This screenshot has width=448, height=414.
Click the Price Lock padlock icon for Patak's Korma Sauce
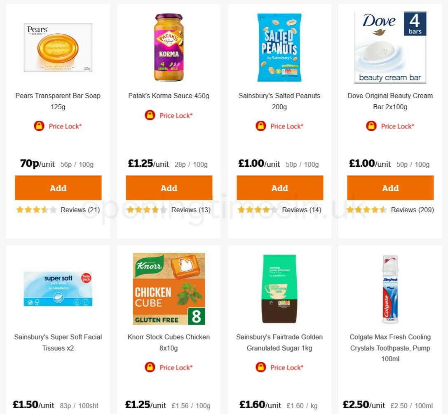150,115
